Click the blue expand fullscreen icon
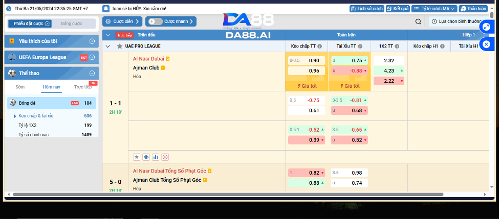Image resolution: width=500 pixels, height=219 pixels. click(x=486, y=27)
